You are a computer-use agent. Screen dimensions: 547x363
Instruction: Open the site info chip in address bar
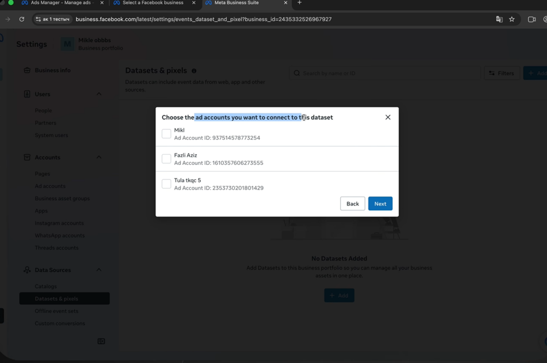(53, 19)
